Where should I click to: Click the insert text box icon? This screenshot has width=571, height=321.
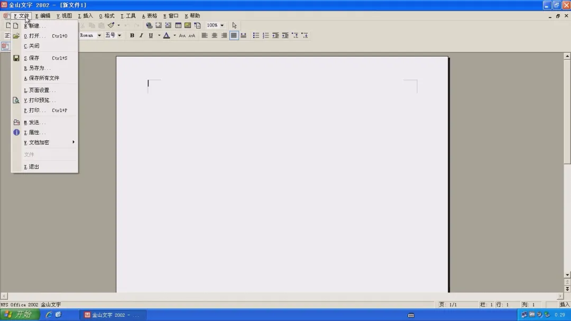168,25
